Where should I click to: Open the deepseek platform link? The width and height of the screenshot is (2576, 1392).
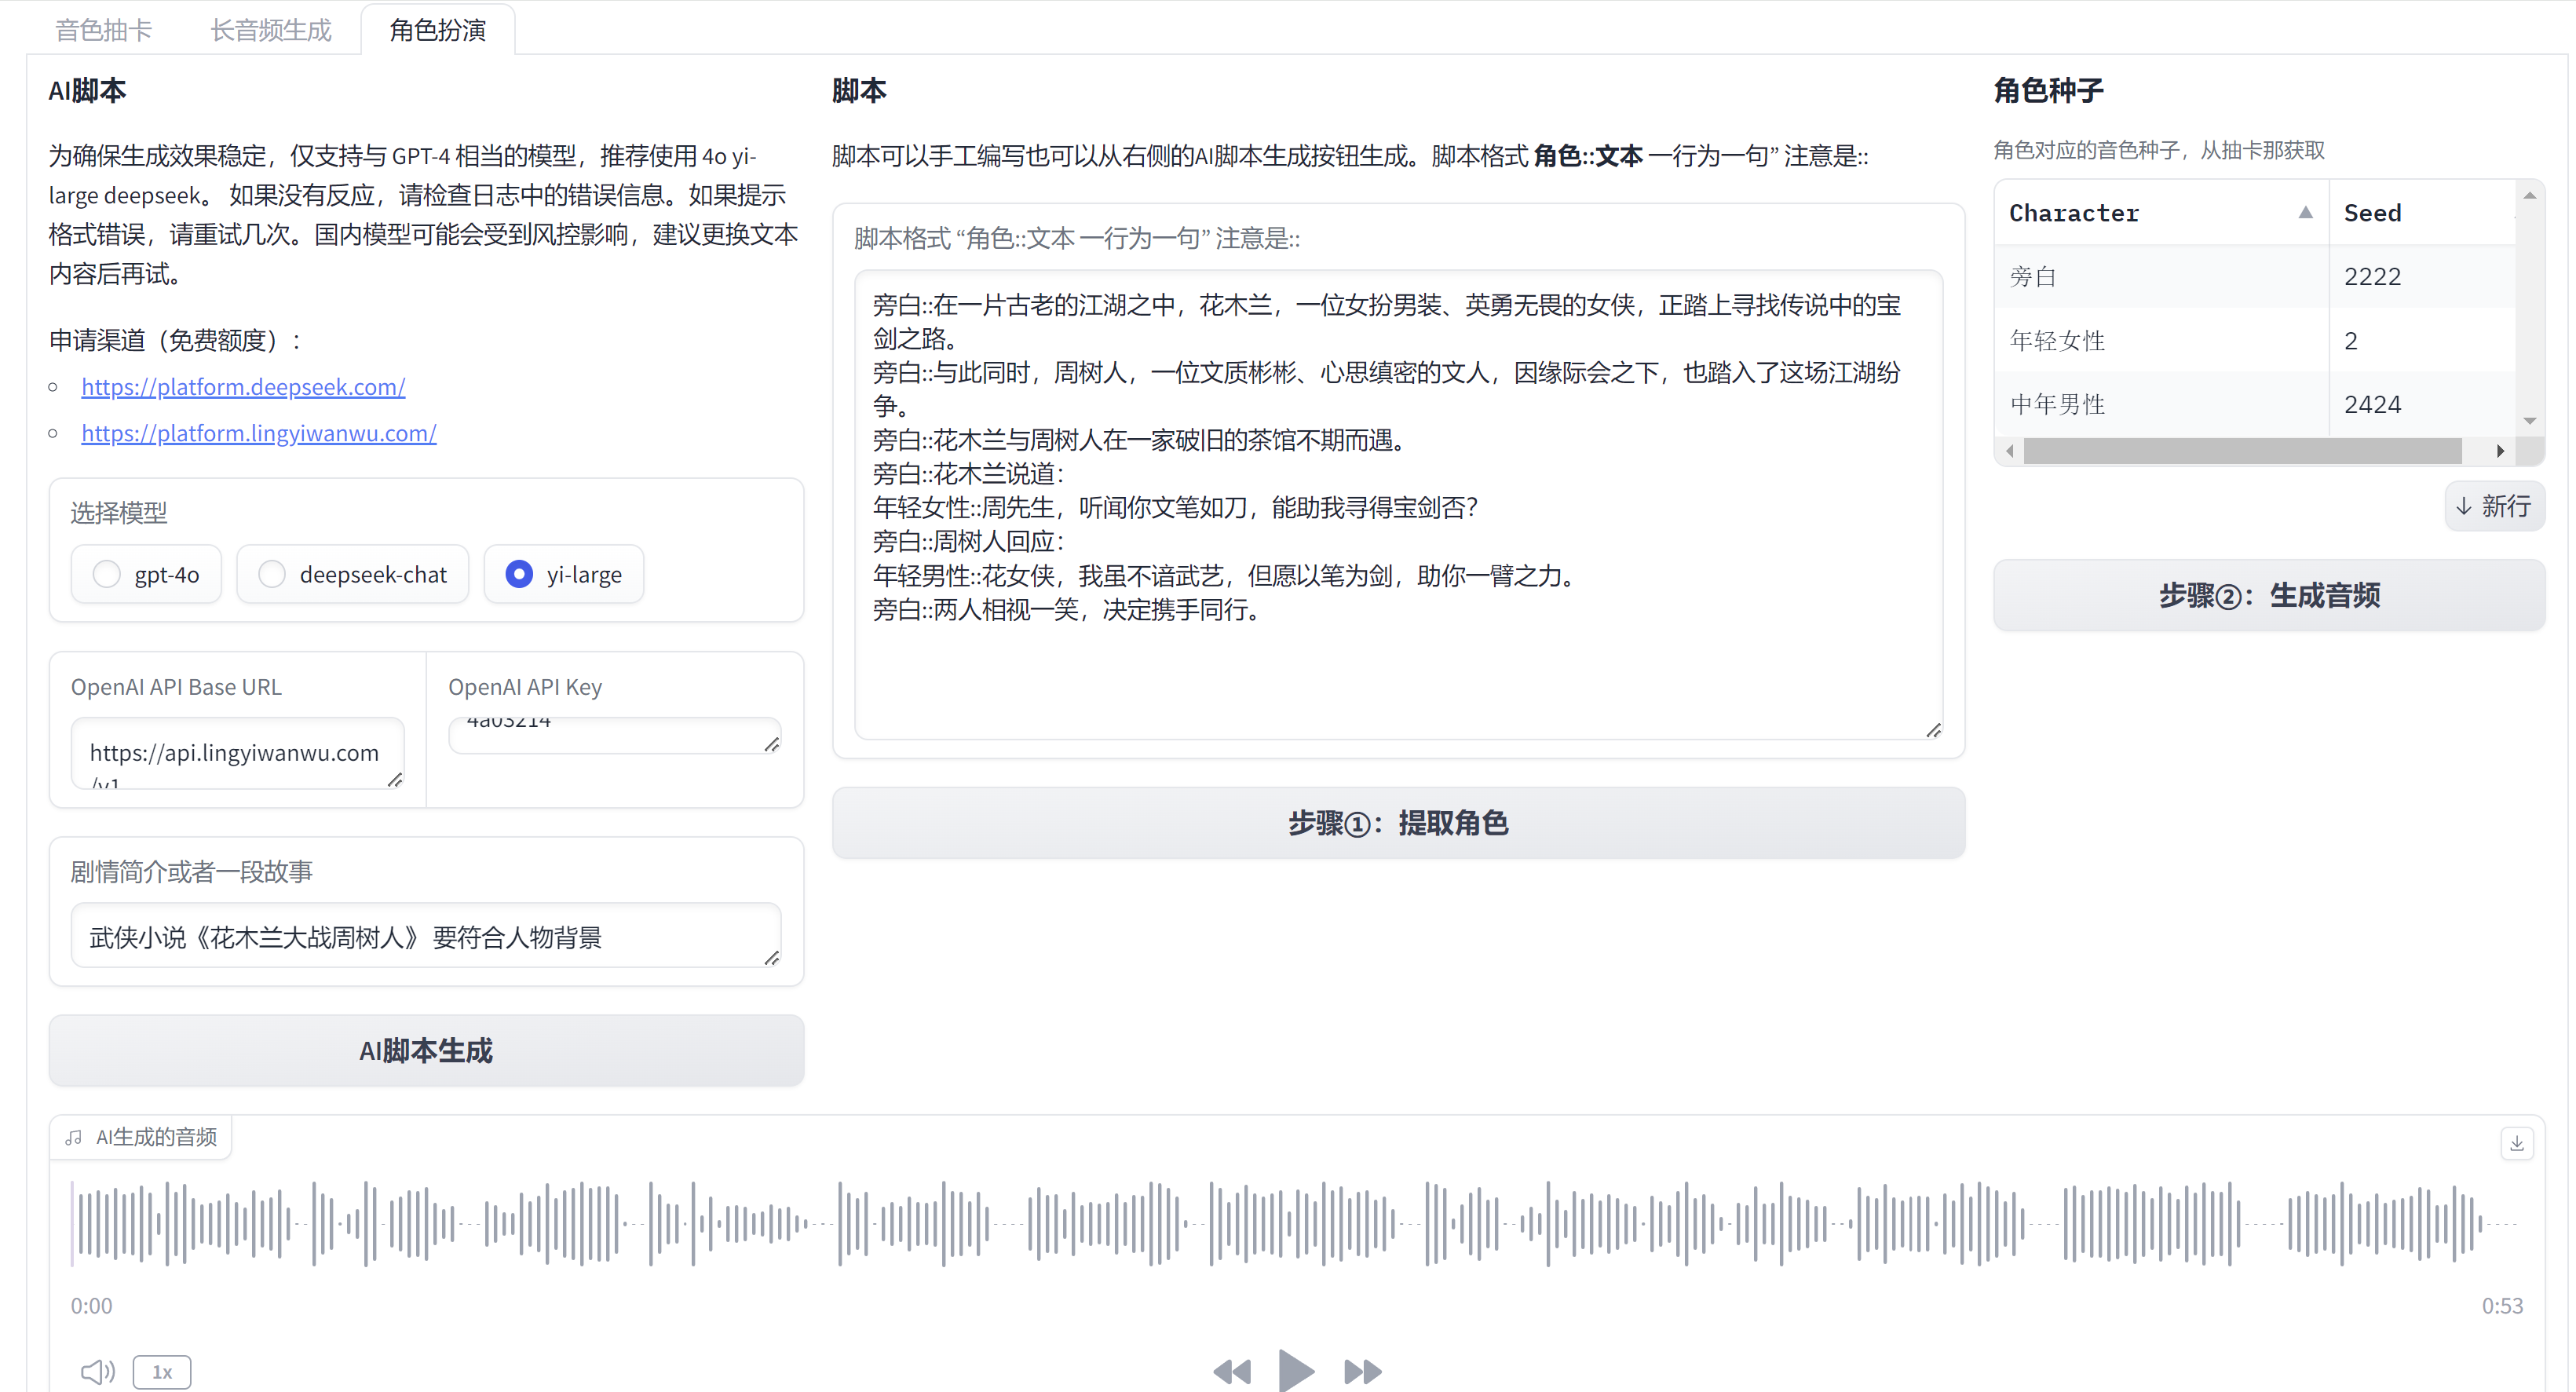[243, 386]
